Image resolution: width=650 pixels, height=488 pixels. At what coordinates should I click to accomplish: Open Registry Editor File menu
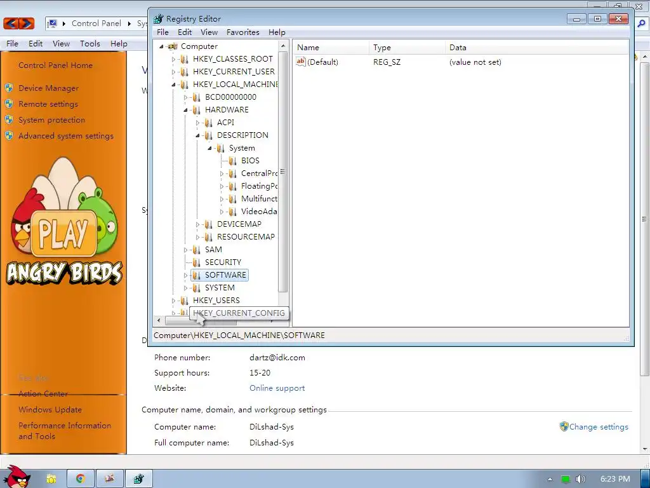click(162, 32)
